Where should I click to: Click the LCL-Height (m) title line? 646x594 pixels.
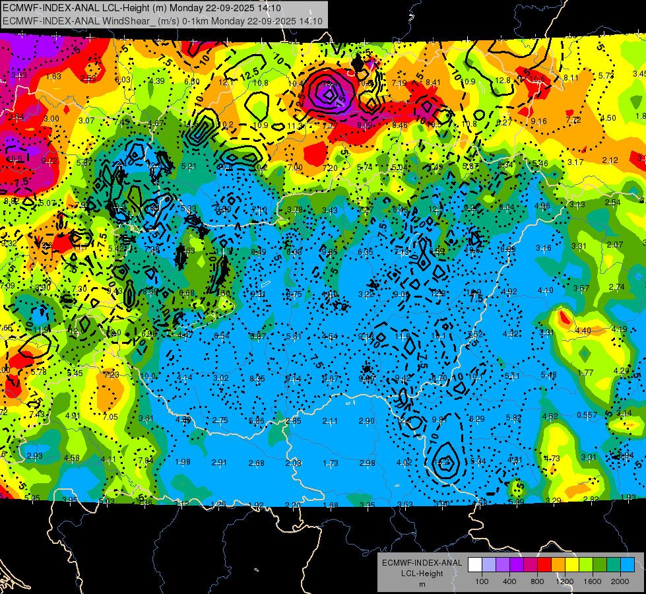142,8
